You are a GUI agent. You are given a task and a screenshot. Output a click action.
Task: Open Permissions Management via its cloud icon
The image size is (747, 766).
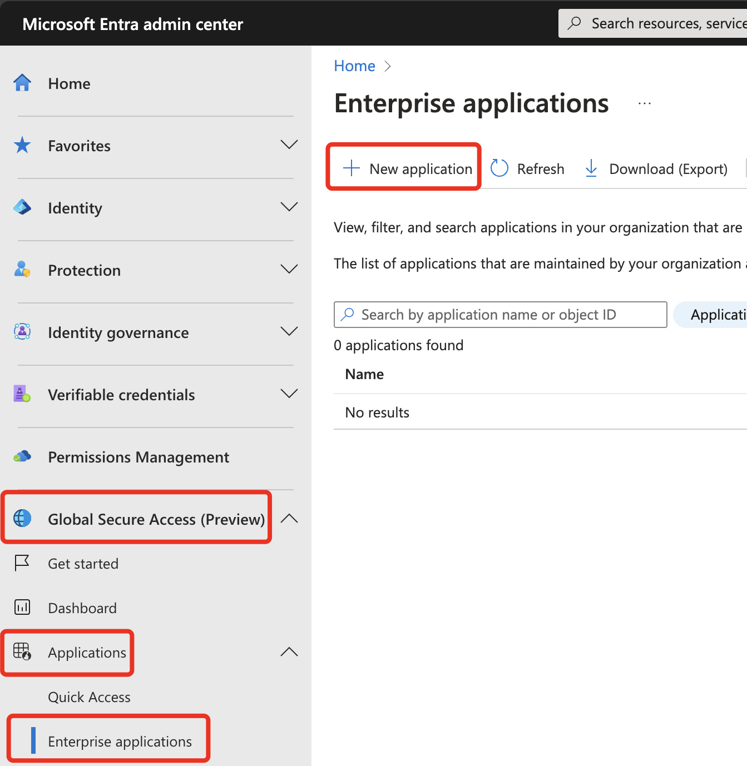(22, 456)
